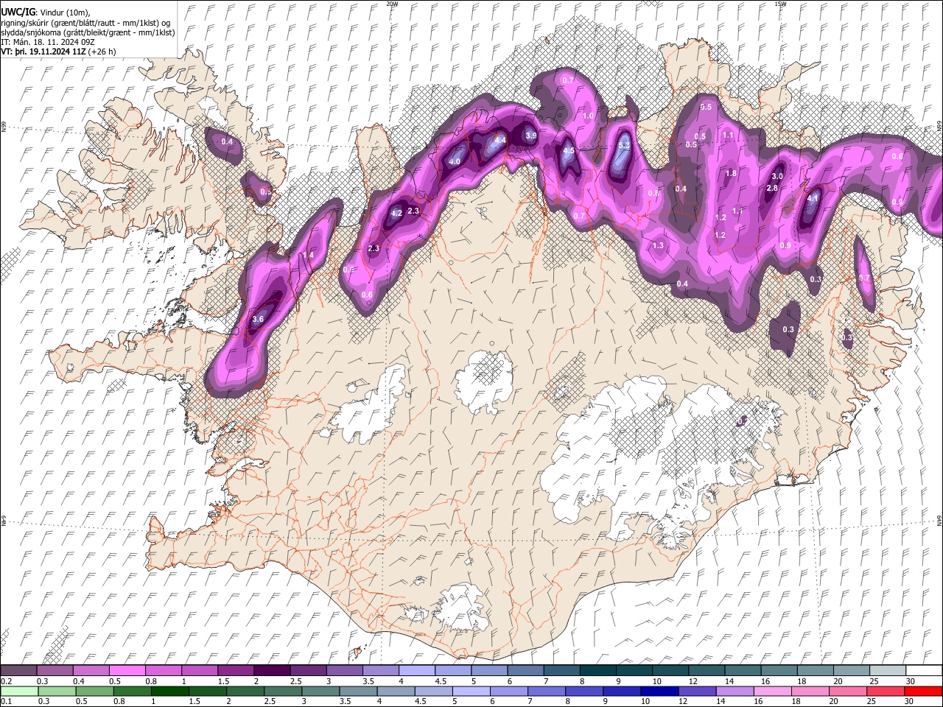Click the 15W longitude label
This screenshot has width=943, height=707.
[x=779, y=4]
